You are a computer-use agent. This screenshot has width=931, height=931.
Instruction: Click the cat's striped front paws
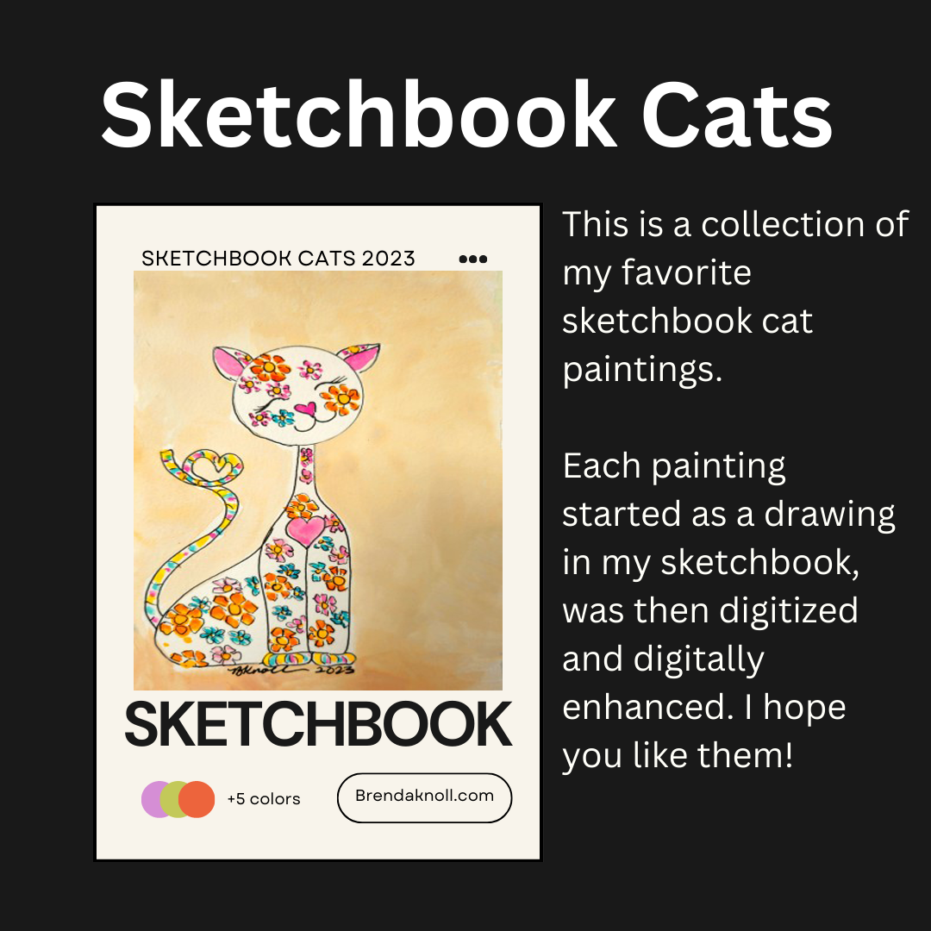[311, 659]
